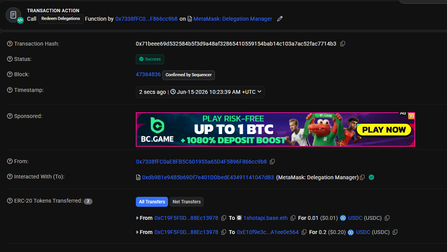Click the pencil edit icon beside Delegation Manager

[280, 19]
